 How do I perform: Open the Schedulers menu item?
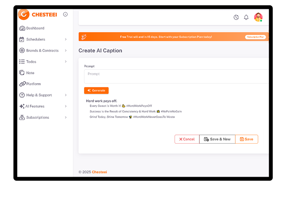point(36,39)
